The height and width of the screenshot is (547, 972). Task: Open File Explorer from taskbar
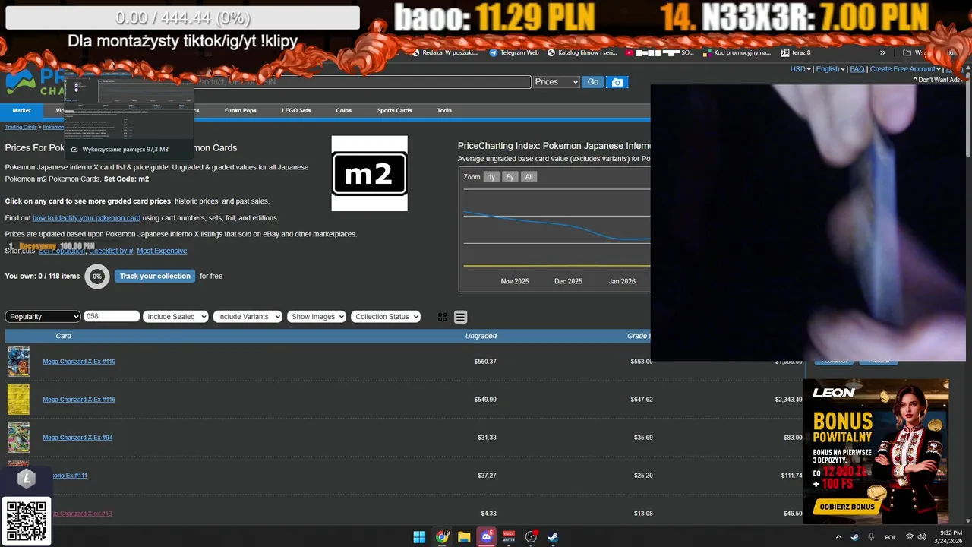point(464,537)
